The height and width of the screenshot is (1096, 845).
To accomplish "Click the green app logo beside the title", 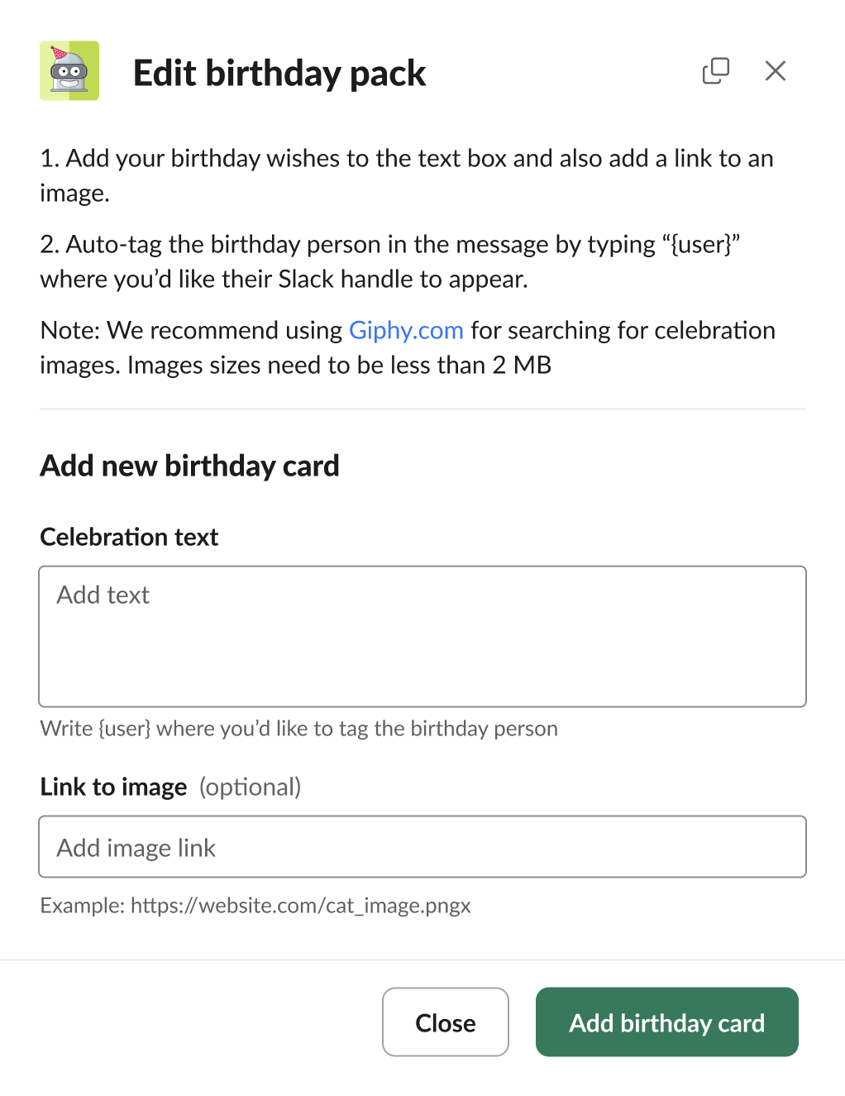I will pyautogui.click(x=69, y=71).
